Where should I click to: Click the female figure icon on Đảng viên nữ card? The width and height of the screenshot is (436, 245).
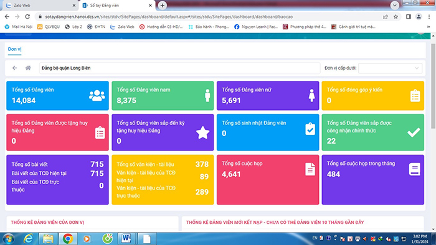tap(311, 95)
